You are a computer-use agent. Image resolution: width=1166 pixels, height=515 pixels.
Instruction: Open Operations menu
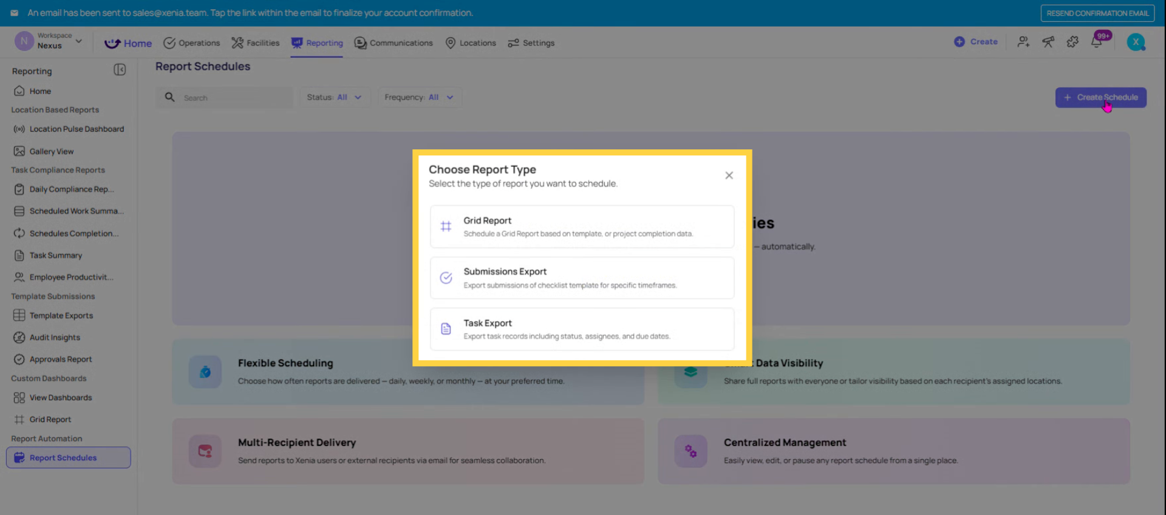click(x=191, y=43)
